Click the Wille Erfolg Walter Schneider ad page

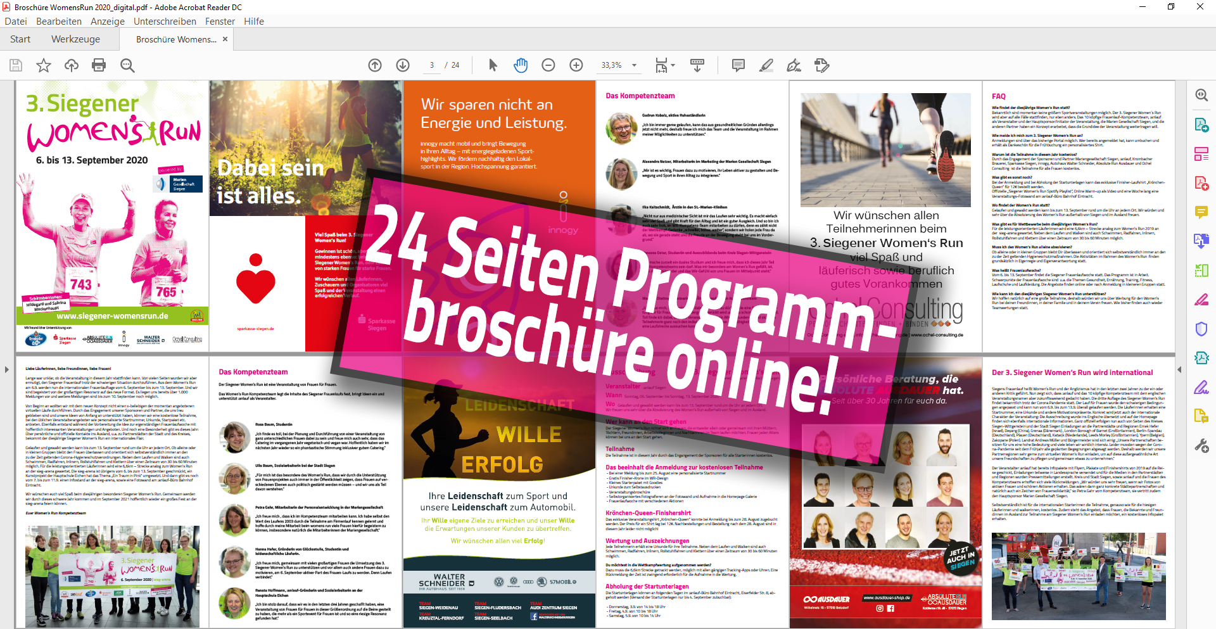click(x=499, y=492)
